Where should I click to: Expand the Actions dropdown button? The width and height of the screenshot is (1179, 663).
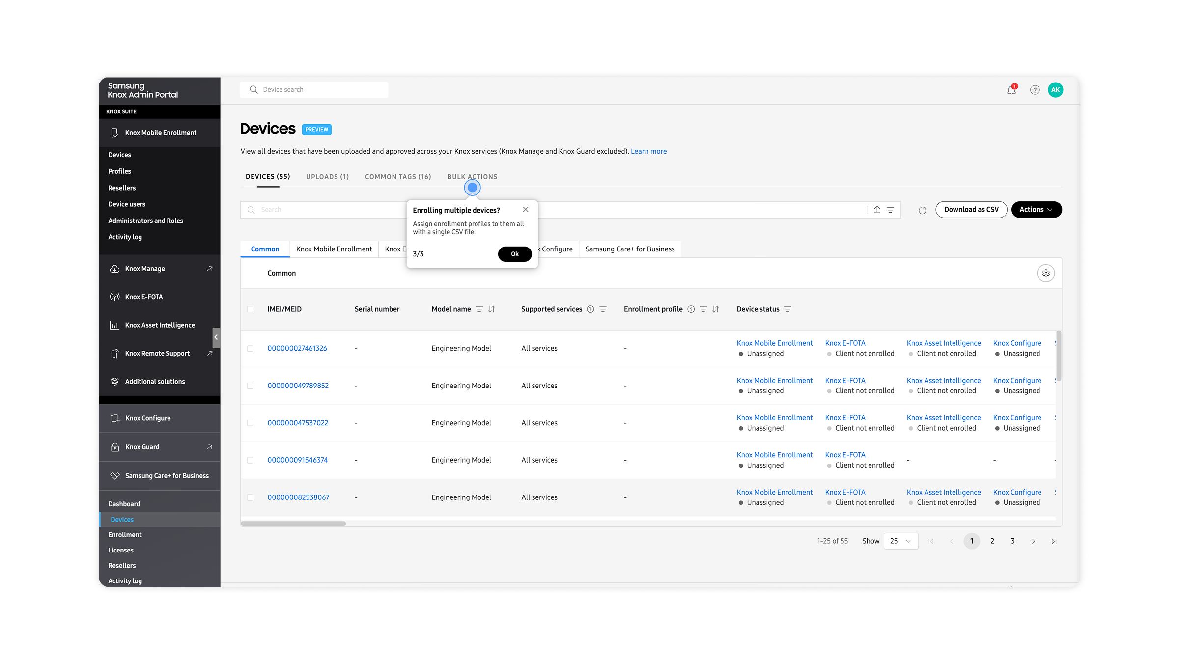(x=1036, y=210)
